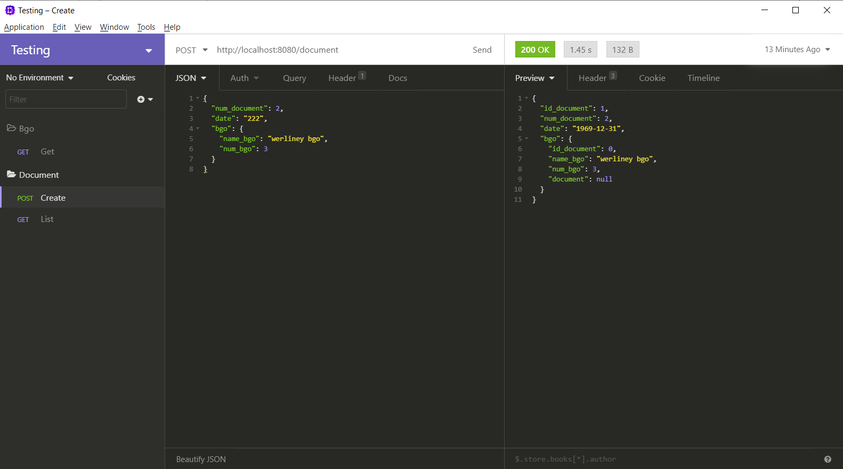This screenshot has height=469, width=843.
Task: Minimize the Insomnia window
Action: [x=765, y=10]
